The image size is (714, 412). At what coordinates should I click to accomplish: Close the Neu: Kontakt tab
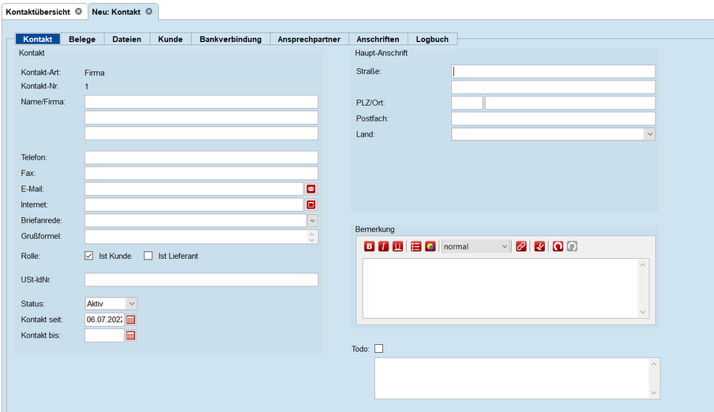(x=149, y=11)
